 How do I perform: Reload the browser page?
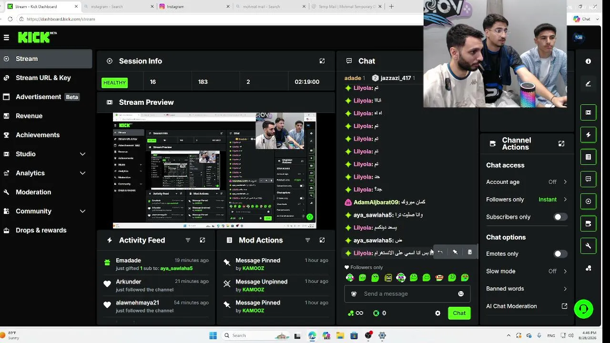point(10,19)
